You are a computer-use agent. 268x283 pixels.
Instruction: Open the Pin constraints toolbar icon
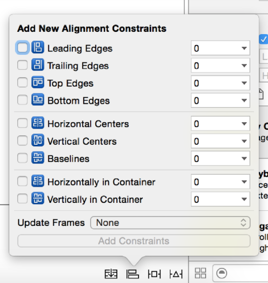[154, 274]
